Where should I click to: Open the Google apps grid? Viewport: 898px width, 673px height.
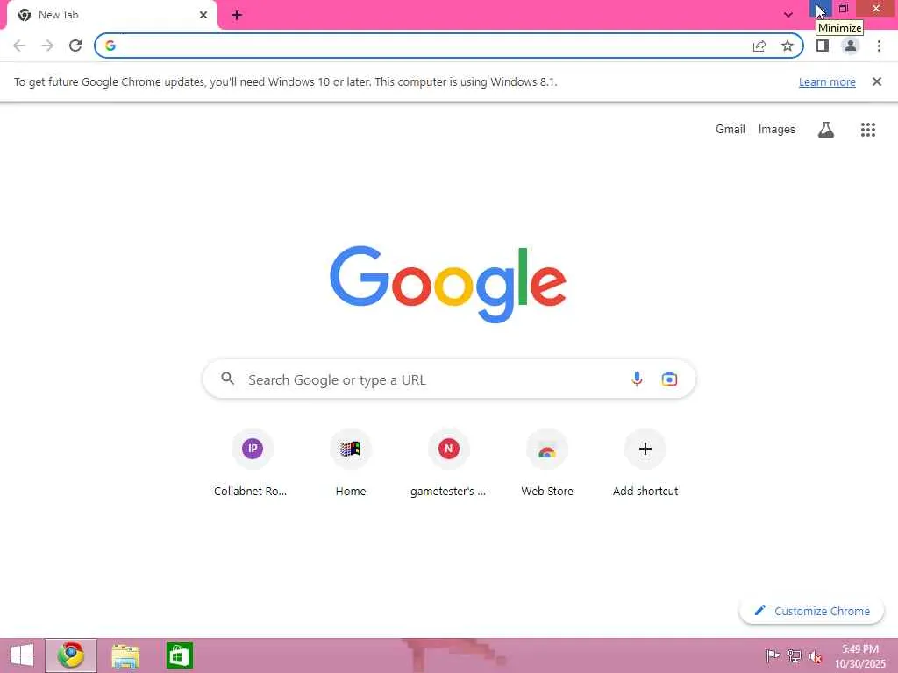868,130
